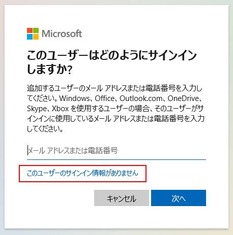Click the word Skype in description
233x235 pixels.
pyautogui.click(x=37, y=109)
